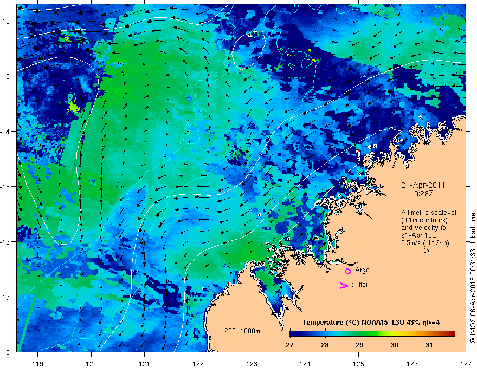Click the longitude '120' axis label
The image size is (477, 368).
tap(91, 364)
